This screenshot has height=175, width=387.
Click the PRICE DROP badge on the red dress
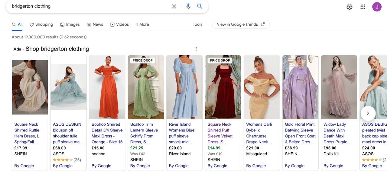220,60
